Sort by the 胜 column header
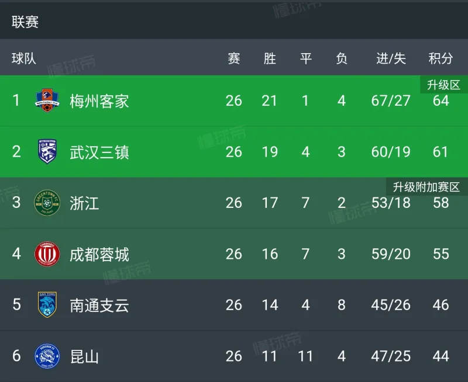This screenshot has width=468, height=382. pos(270,58)
